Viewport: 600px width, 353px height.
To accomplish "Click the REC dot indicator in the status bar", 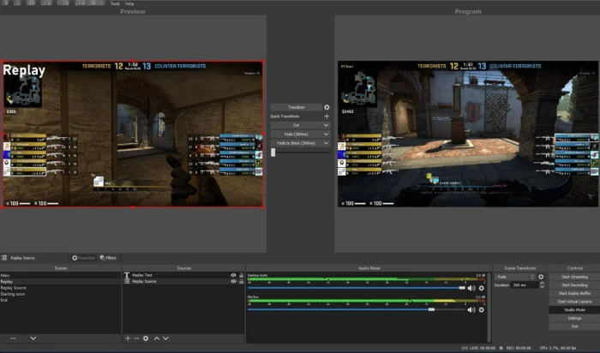I will pos(501,348).
